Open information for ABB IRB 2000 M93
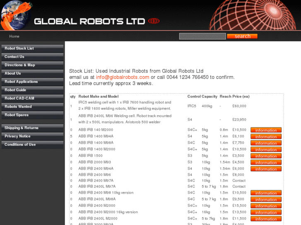 tap(266, 162)
